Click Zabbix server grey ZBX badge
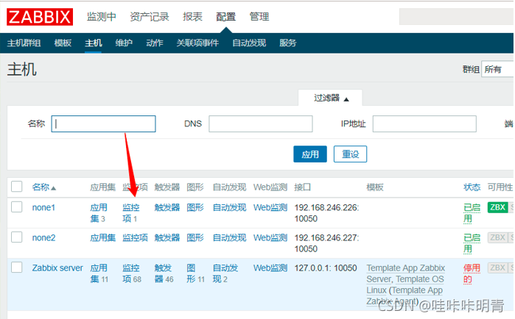515x319 pixels. (497, 268)
